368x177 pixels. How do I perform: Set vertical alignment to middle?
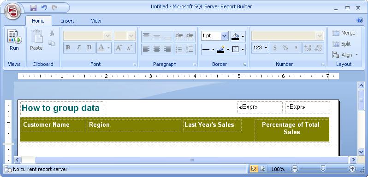[x=157, y=36]
